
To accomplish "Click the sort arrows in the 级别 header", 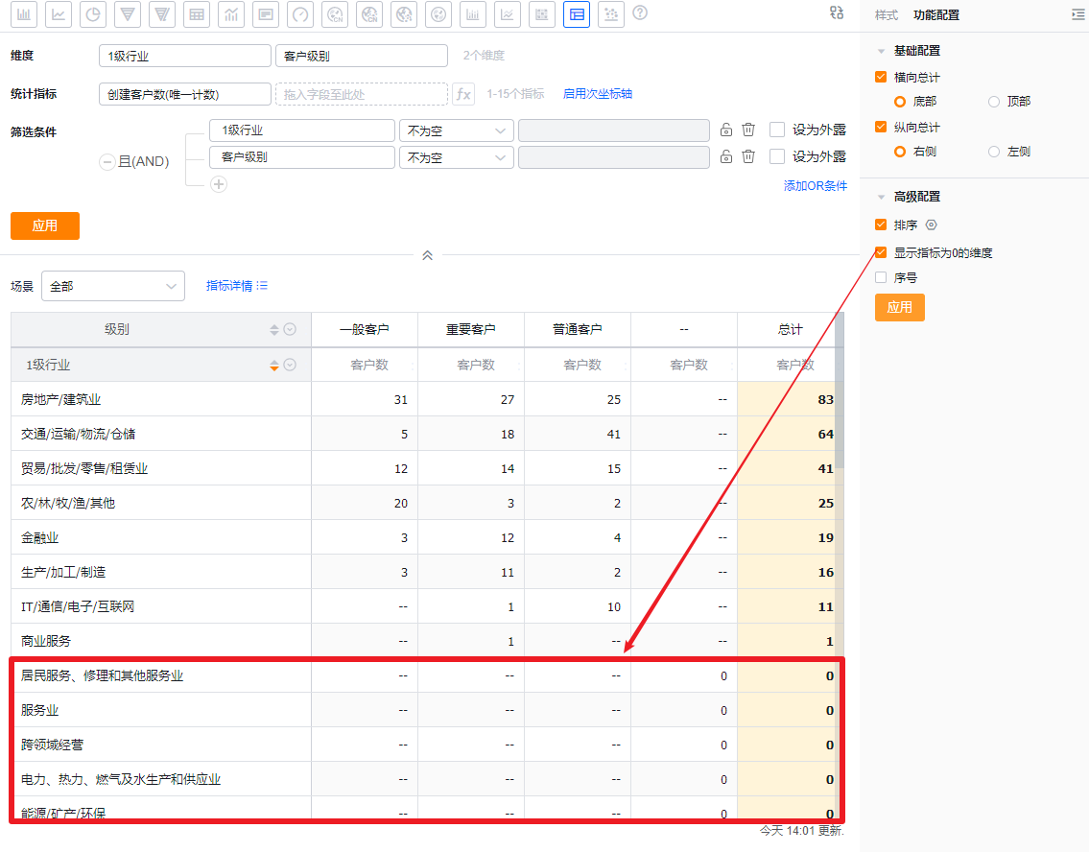I will 274,330.
